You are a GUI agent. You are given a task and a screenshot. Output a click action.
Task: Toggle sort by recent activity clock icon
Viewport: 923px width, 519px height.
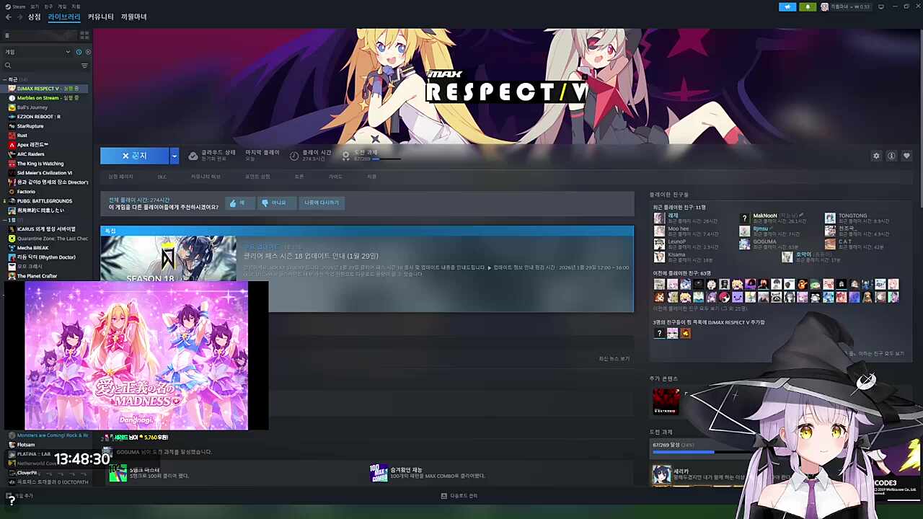pos(79,52)
